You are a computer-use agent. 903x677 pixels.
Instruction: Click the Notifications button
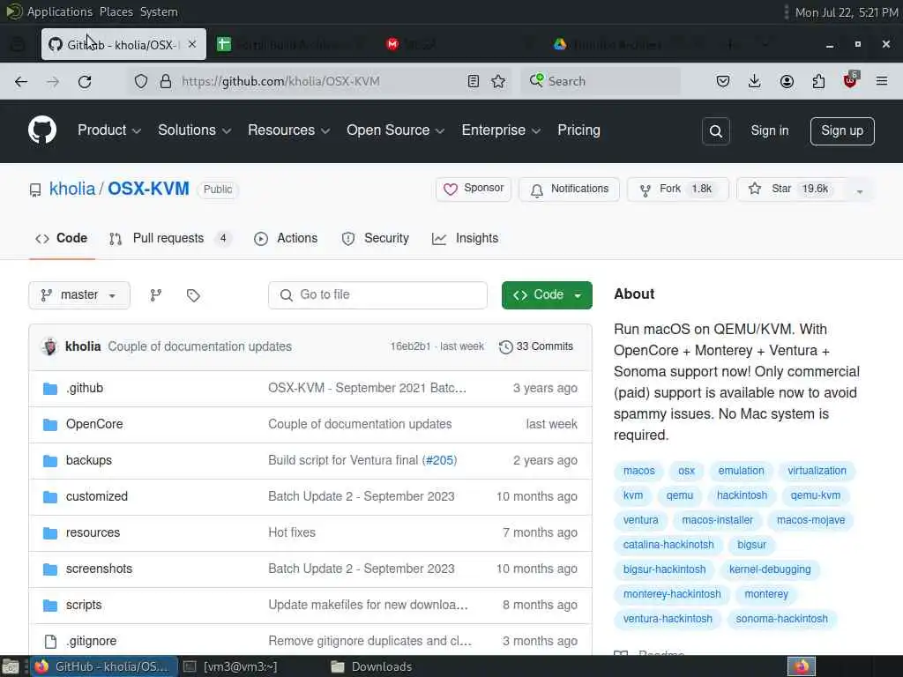point(569,190)
